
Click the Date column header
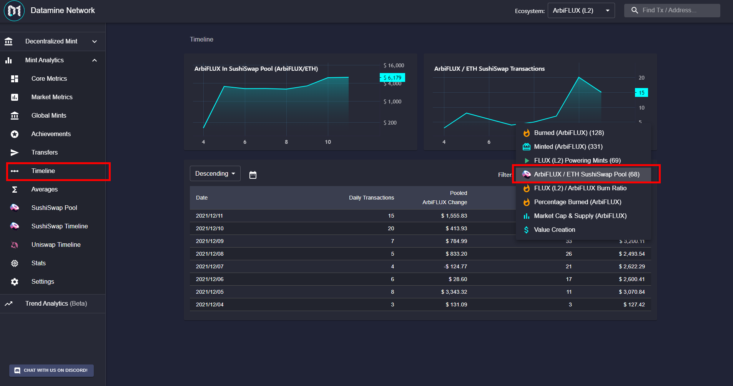point(202,198)
